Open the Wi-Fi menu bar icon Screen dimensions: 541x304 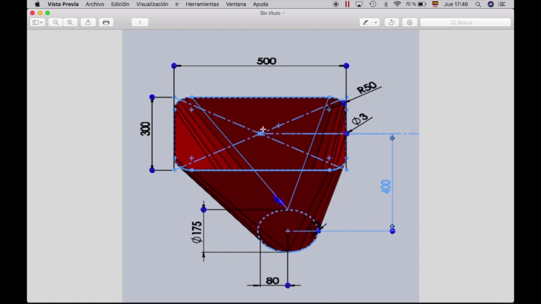pos(397,4)
